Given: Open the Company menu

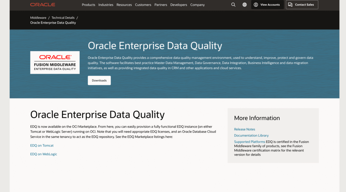Looking at the screenshot, I should pos(197,5).
